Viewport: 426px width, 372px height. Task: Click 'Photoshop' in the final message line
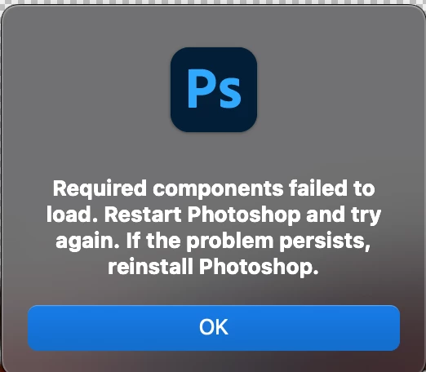pyautogui.click(x=259, y=268)
